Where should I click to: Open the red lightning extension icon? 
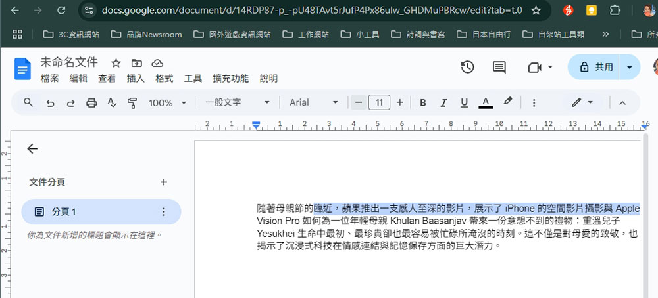coord(569,11)
